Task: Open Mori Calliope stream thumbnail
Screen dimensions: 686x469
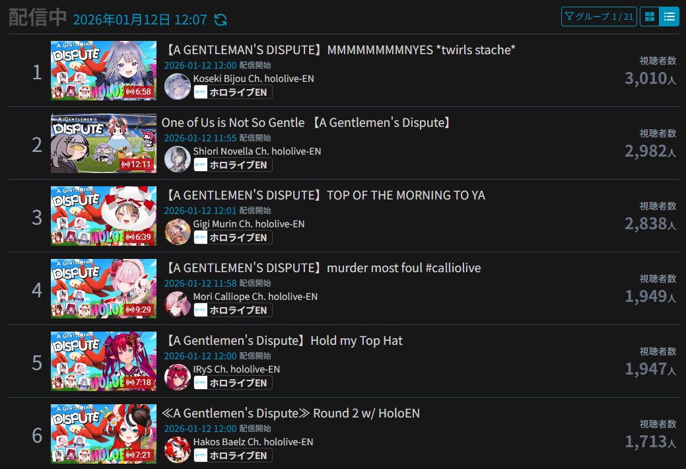Action: tap(104, 289)
